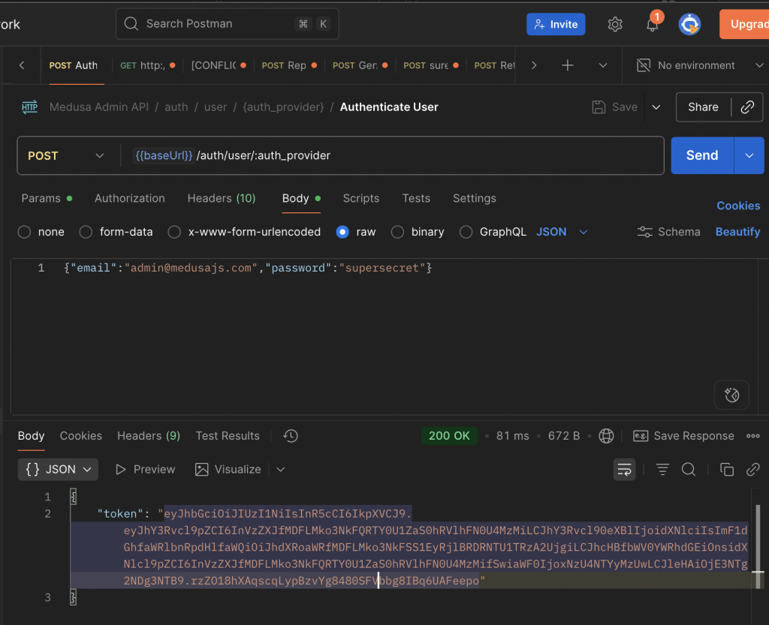Open the Cookies link
The height and width of the screenshot is (625, 769).
(738, 206)
